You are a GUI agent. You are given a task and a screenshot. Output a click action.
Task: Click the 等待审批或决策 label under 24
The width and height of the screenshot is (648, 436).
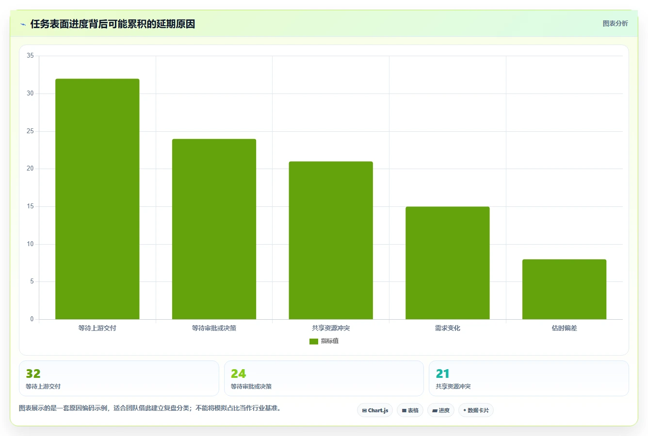251,387
